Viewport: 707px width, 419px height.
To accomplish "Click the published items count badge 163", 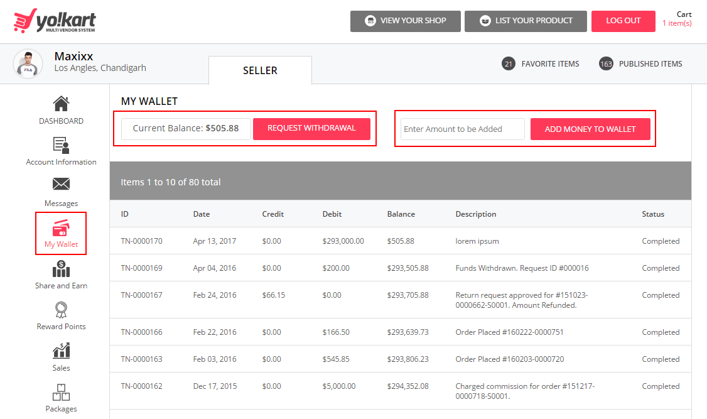I will [606, 64].
